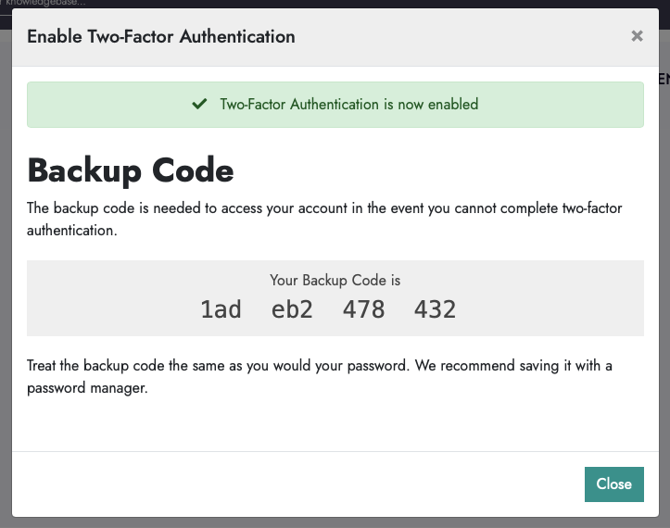Click the 'Two-Factor Authentication is now enabled' message
Image resolution: width=670 pixels, height=528 pixels.
[348, 105]
